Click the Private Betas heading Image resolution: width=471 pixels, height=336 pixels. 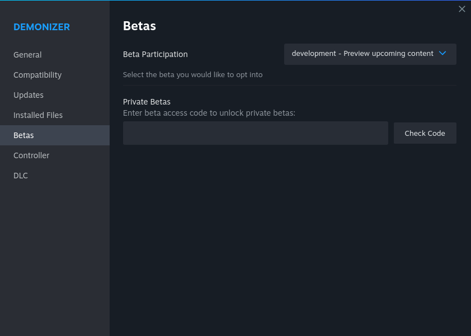pos(147,102)
